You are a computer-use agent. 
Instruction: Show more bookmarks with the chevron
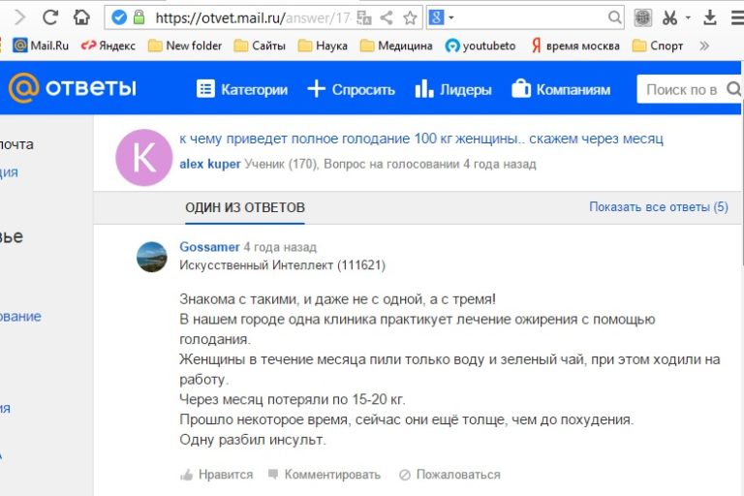(x=704, y=46)
